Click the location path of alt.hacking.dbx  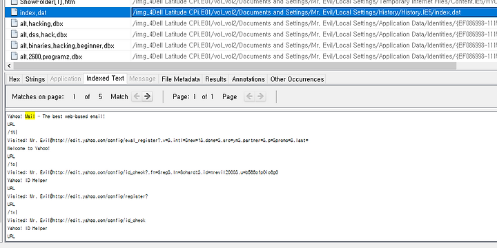(x=315, y=23)
